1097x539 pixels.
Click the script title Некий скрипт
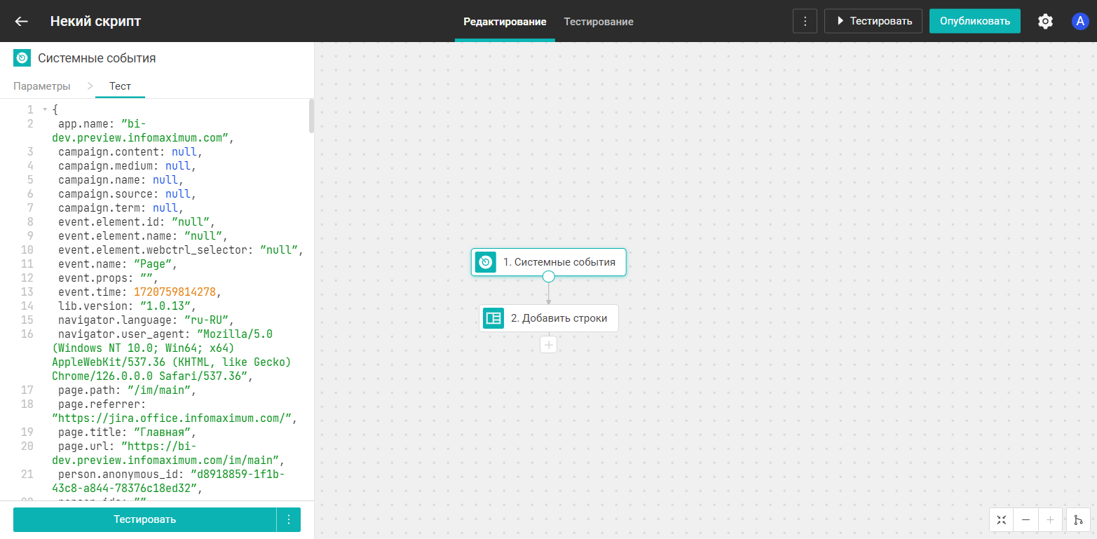pyautogui.click(x=95, y=21)
